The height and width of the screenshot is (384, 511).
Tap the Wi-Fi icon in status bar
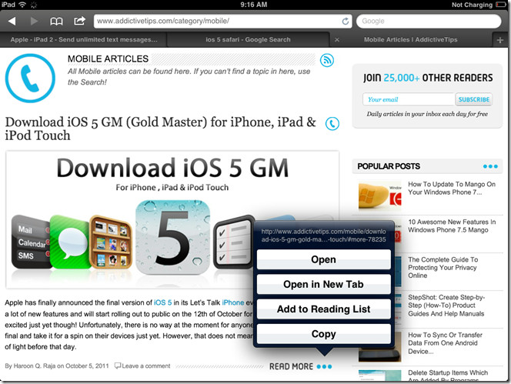click(22, 5)
